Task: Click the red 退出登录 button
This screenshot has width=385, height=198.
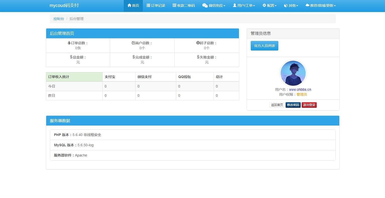Action: (x=309, y=105)
